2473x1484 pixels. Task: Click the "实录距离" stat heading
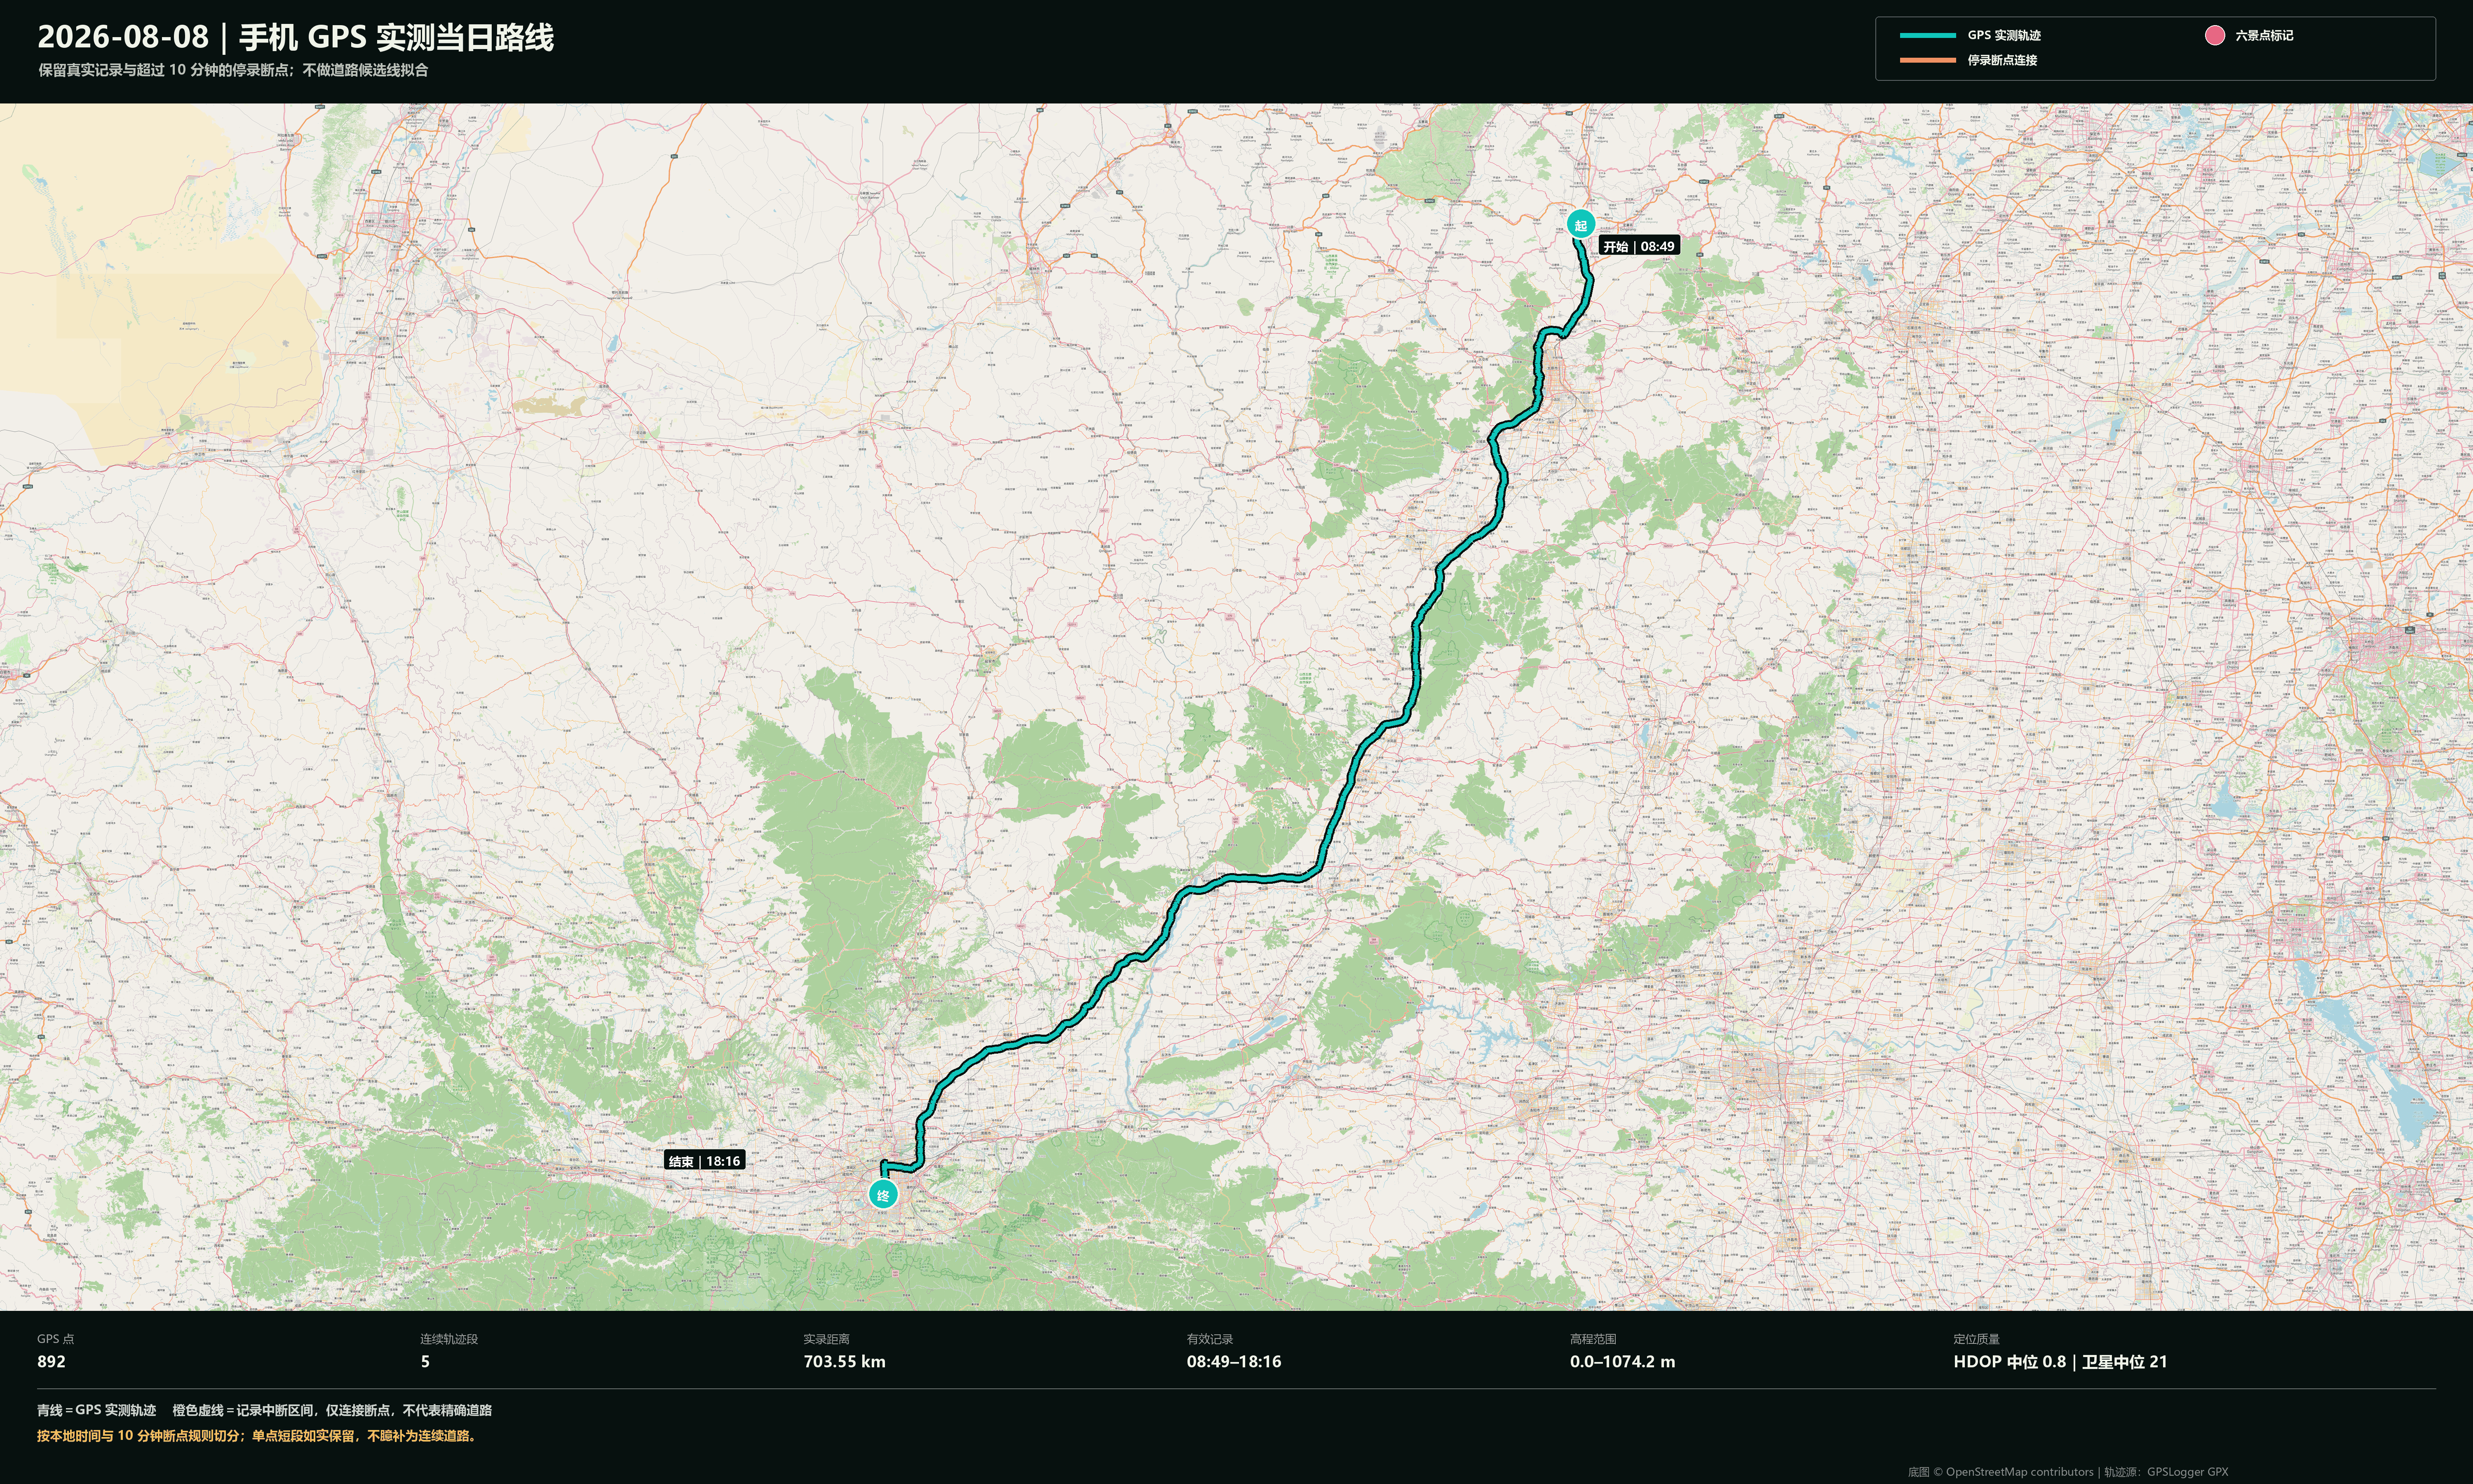tap(827, 1339)
